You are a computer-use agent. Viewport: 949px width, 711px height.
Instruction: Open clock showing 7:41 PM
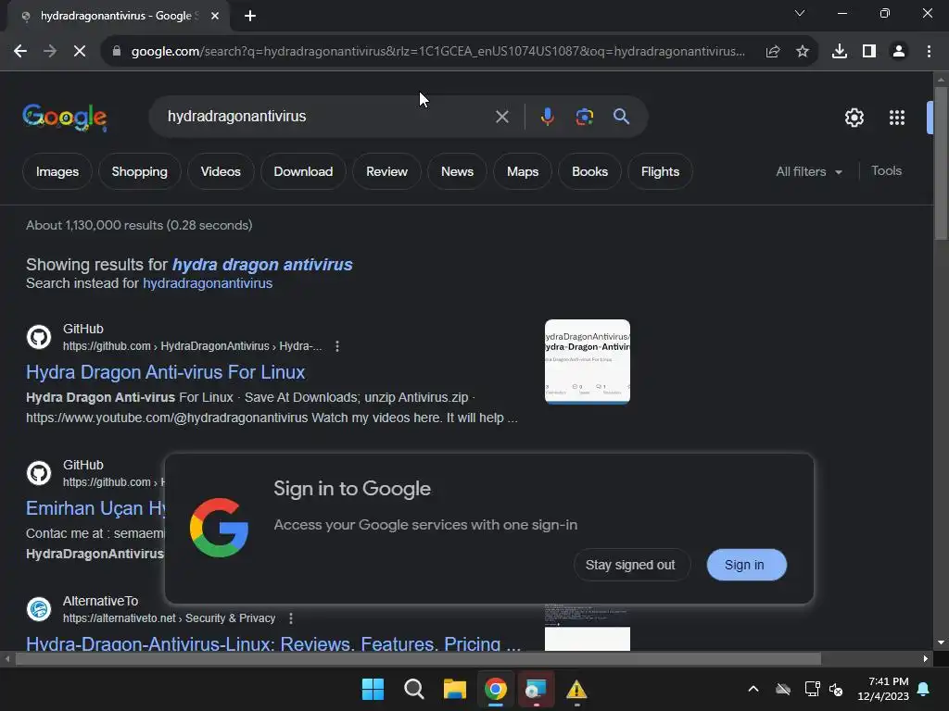point(883,689)
